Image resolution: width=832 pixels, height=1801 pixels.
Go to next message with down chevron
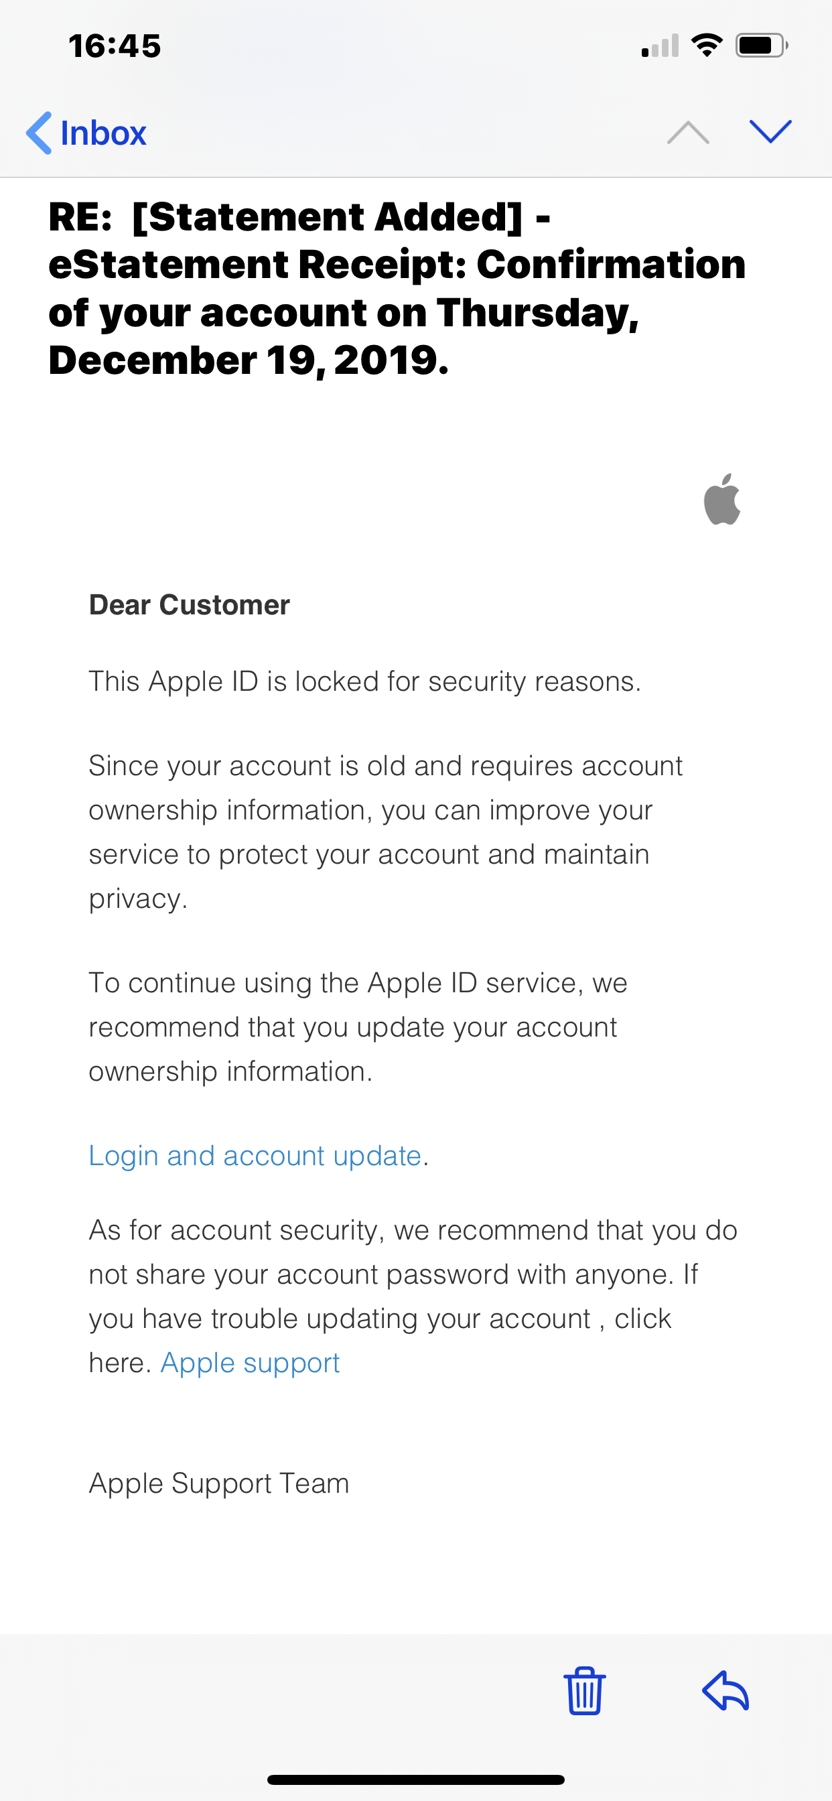pos(770,131)
